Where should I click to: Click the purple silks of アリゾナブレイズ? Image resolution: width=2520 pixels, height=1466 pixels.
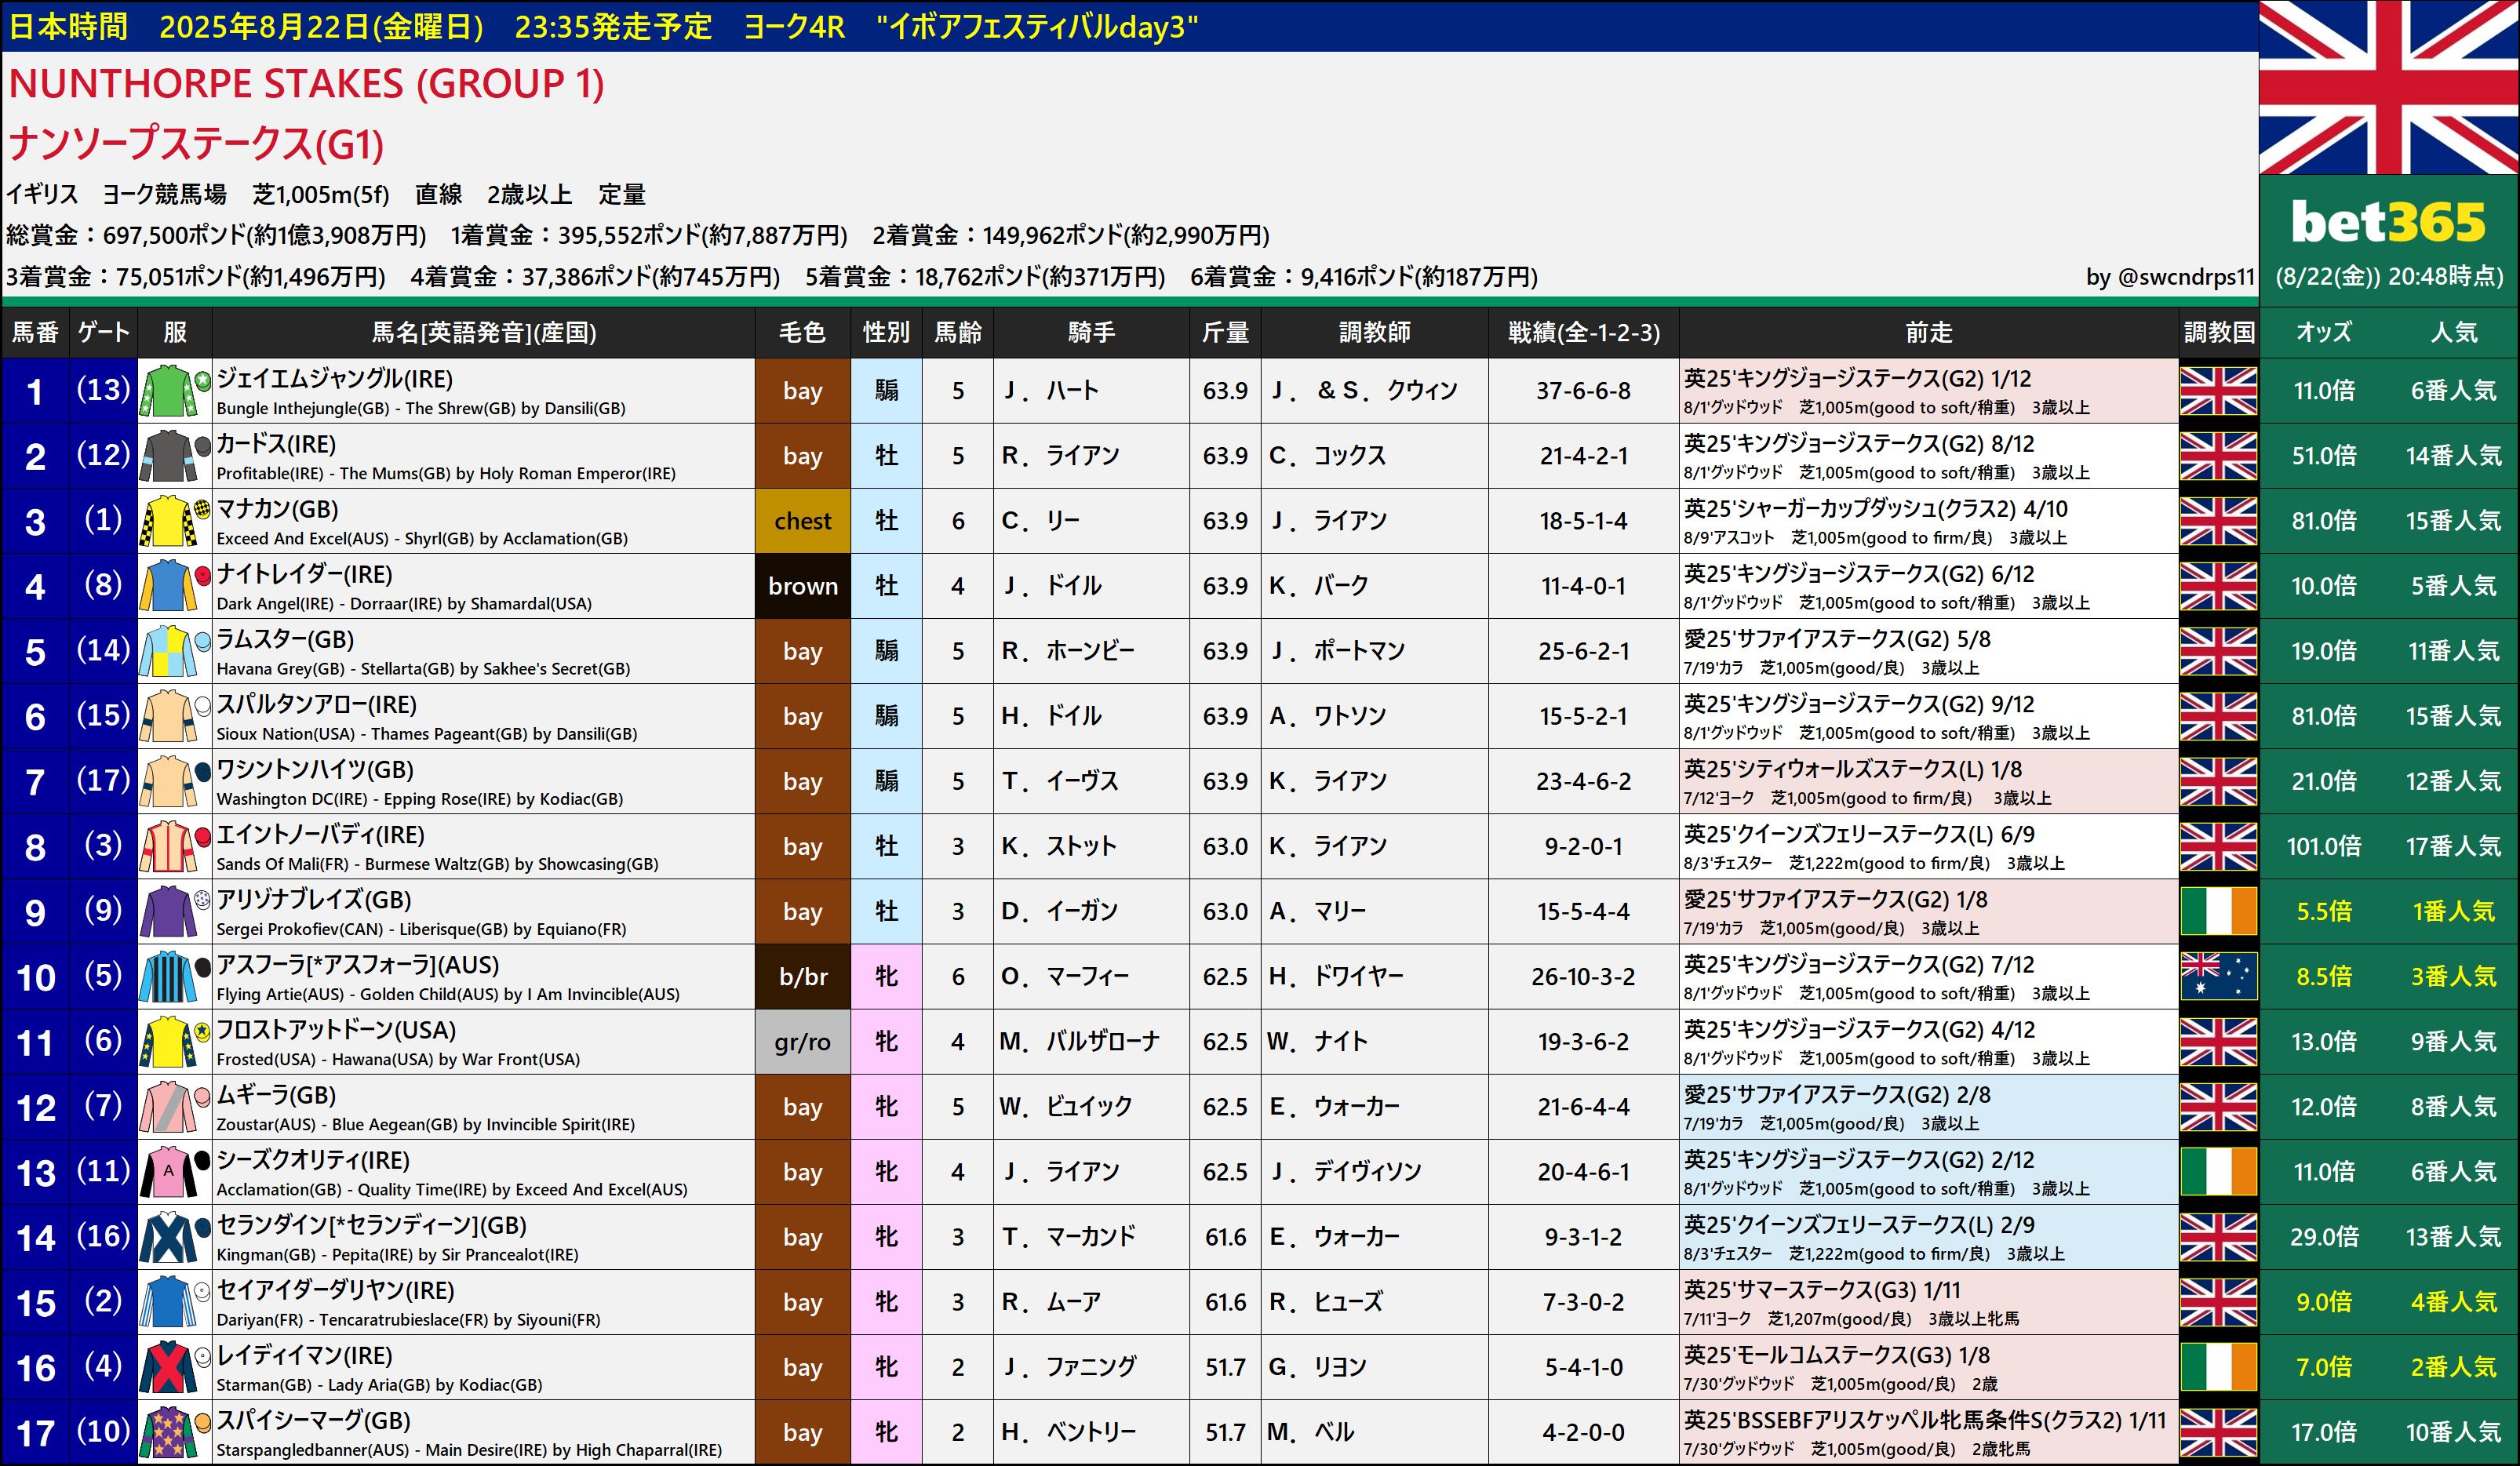pos(169,912)
